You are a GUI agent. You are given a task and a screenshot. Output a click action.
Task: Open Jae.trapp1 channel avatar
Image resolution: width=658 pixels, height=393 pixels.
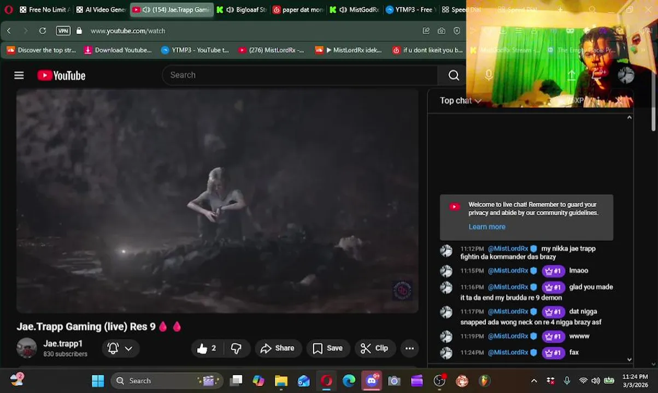pos(26,348)
